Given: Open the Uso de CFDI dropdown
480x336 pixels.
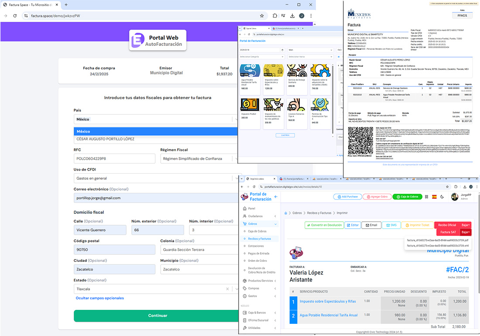Looking at the screenshot, I should 157,178.
